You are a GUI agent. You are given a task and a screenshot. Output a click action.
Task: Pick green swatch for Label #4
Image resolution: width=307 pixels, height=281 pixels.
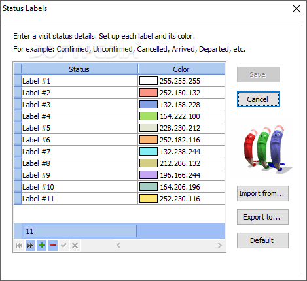(x=149, y=116)
